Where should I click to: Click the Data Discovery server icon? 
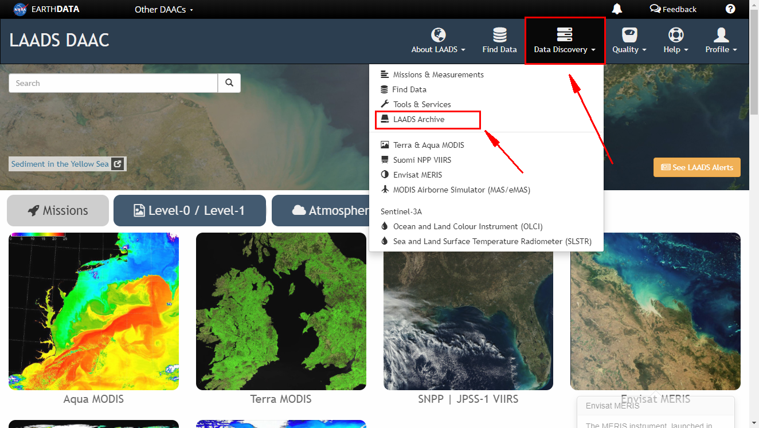(565, 35)
